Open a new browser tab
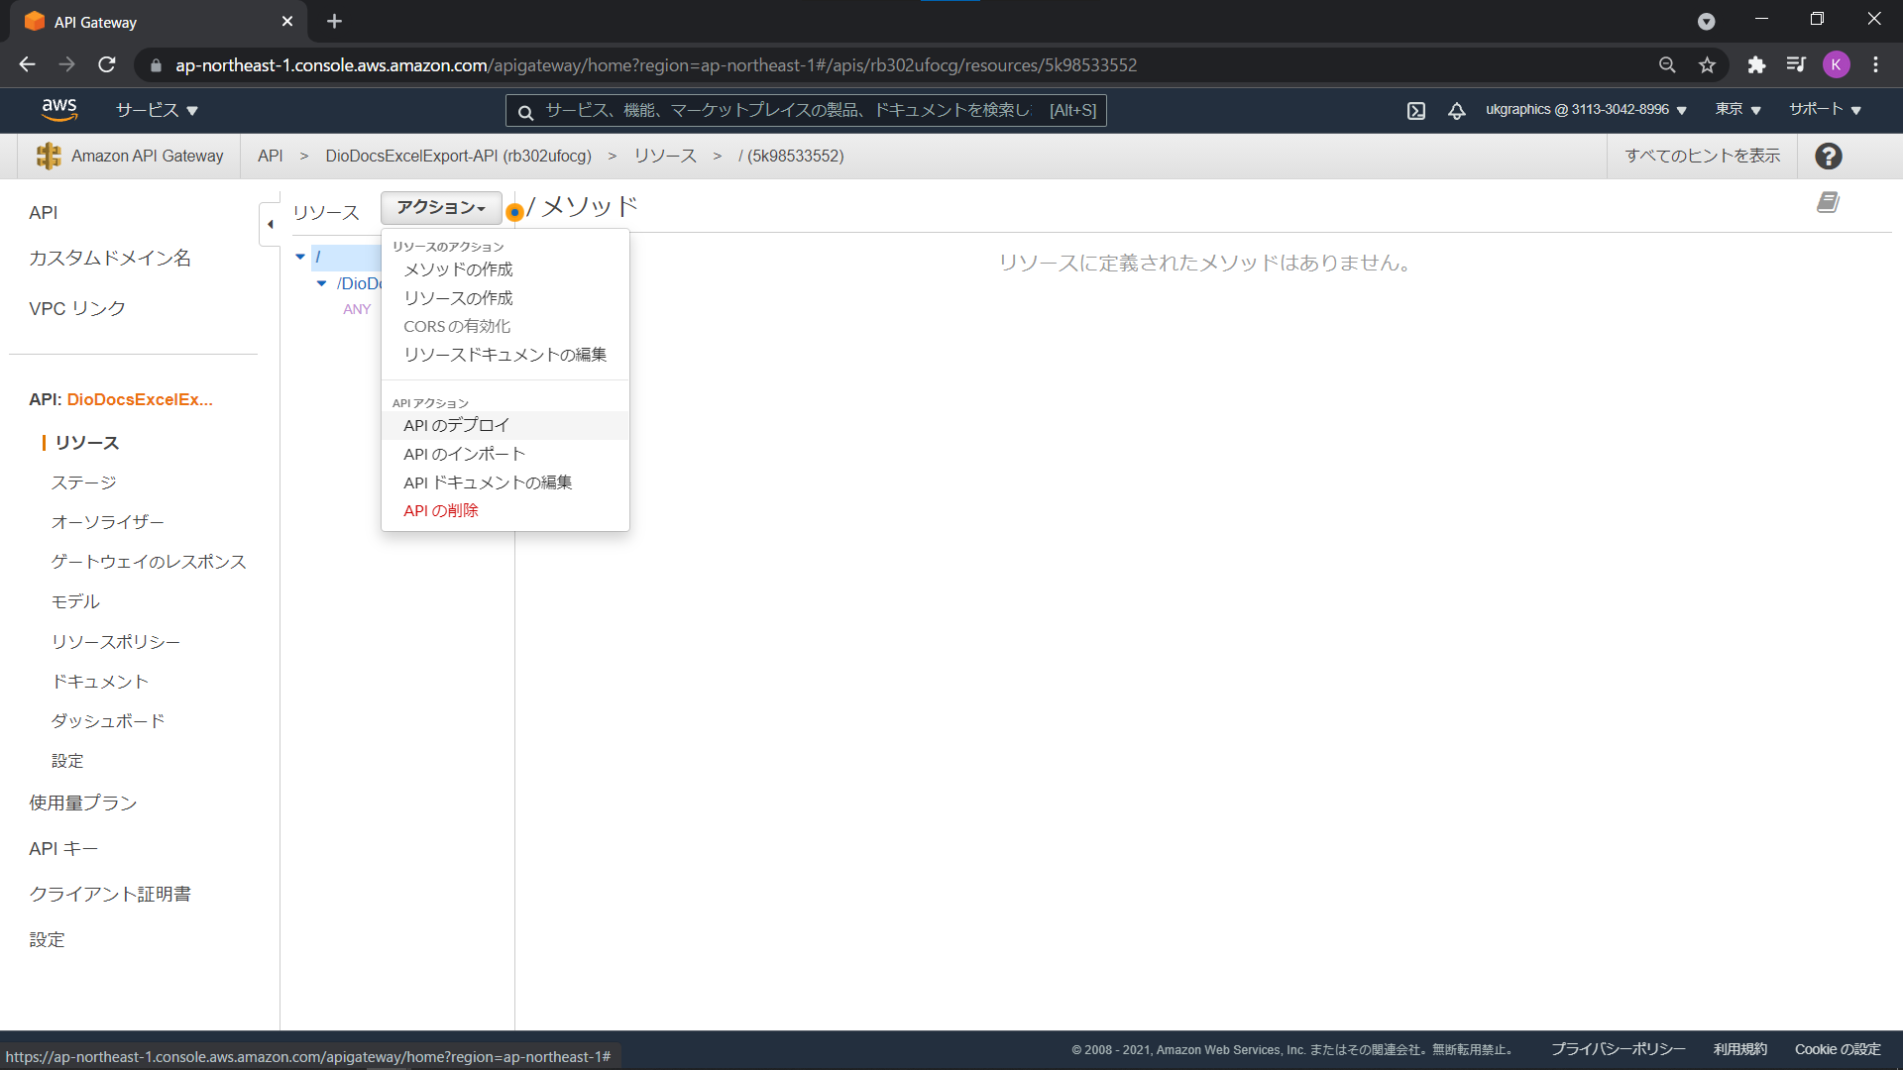The width and height of the screenshot is (1903, 1070). click(334, 21)
